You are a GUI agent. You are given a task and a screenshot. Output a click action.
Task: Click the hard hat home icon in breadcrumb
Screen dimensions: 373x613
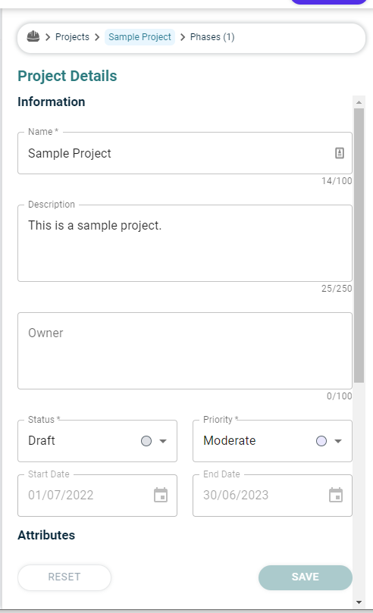click(33, 36)
